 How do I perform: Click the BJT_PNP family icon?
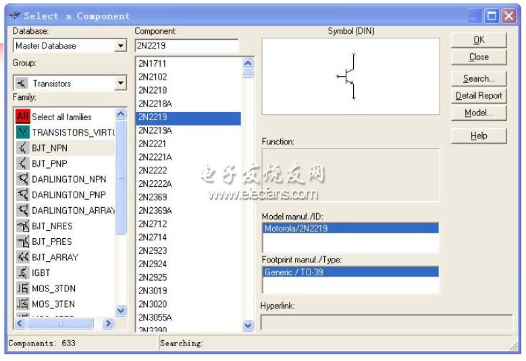point(22,163)
